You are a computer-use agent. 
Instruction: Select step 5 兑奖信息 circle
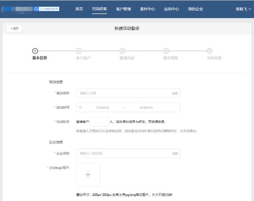[x=210, y=51]
